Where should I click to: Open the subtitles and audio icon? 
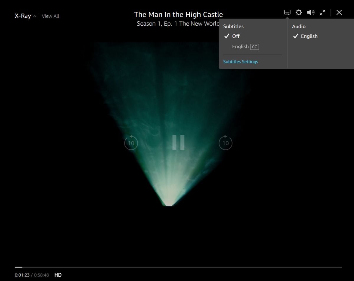coord(287,12)
